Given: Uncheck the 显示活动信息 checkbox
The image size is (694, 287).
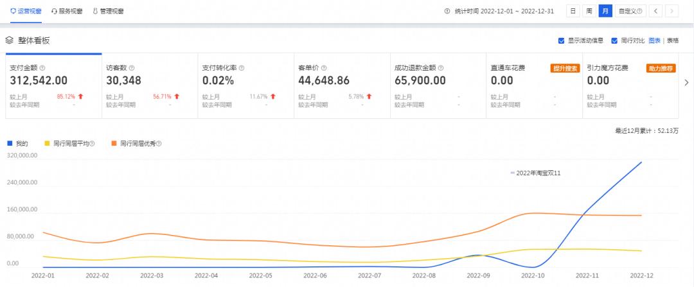Looking at the screenshot, I should [x=562, y=40].
